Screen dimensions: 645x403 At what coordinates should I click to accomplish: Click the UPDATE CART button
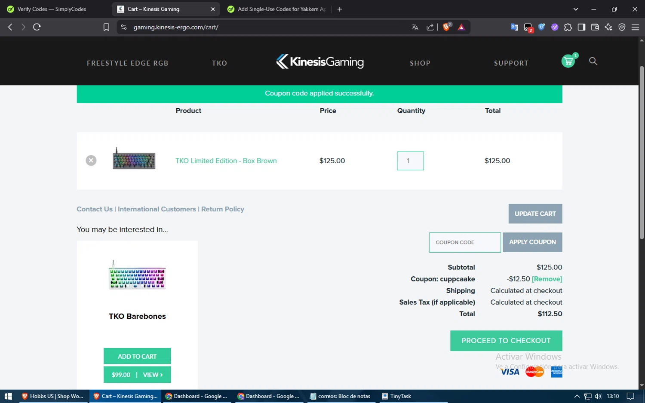click(x=535, y=214)
